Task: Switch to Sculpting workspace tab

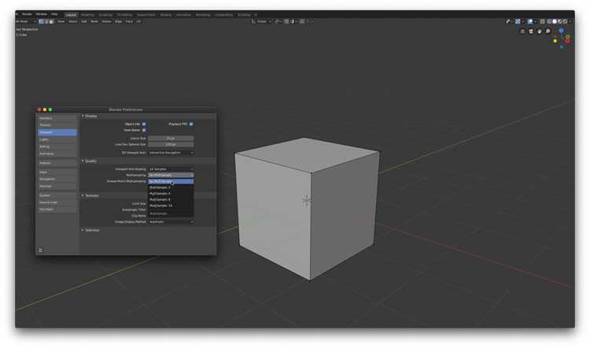Action: click(x=105, y=15)
